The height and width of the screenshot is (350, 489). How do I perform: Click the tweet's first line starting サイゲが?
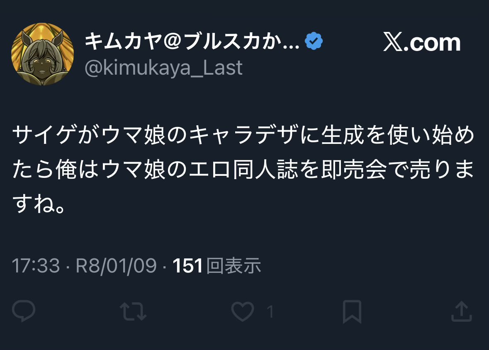(x=243, y=137)
